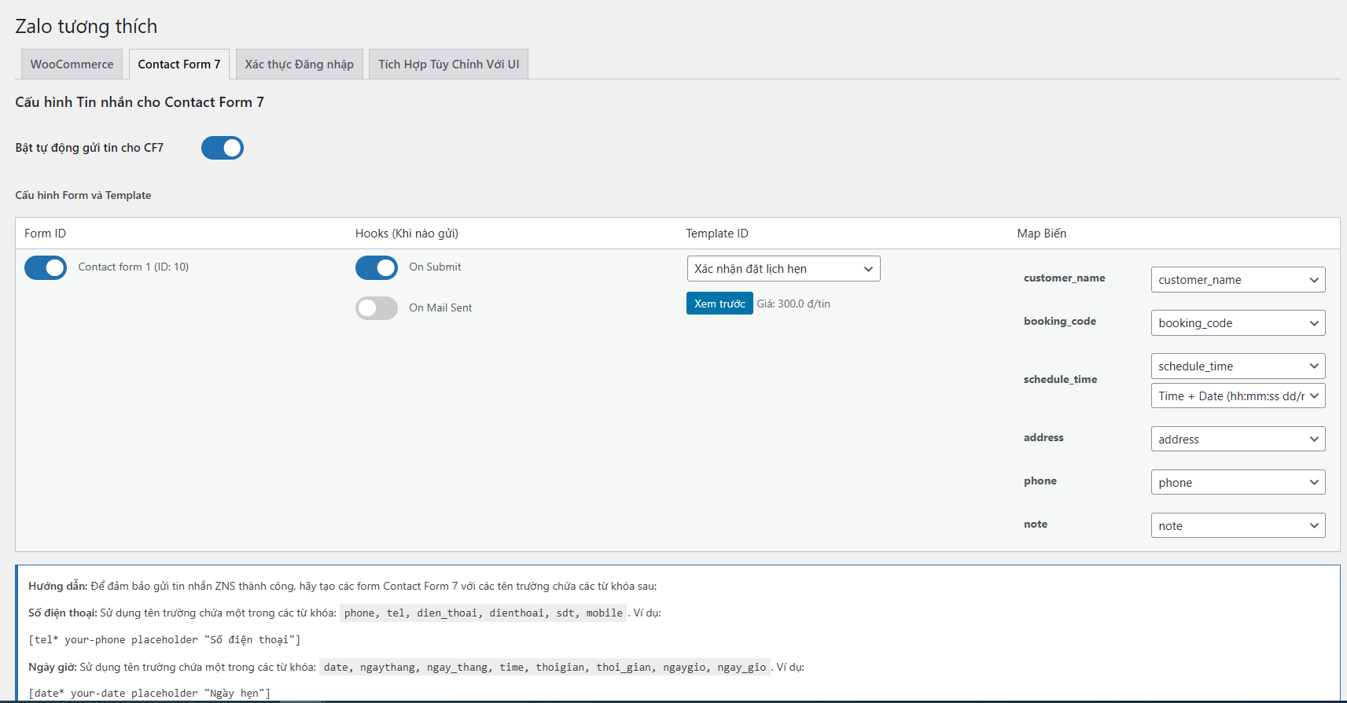This screenshot has height=703, width=1347.
Task: Open the Template ID dropdown
Action: point(783,269)
